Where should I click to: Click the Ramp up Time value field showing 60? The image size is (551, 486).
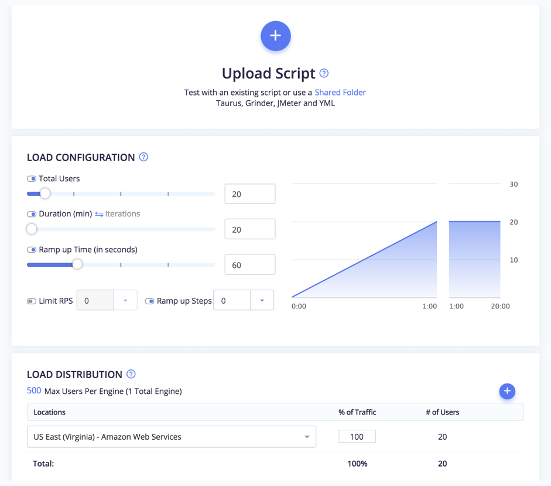(x=250, y=264)
